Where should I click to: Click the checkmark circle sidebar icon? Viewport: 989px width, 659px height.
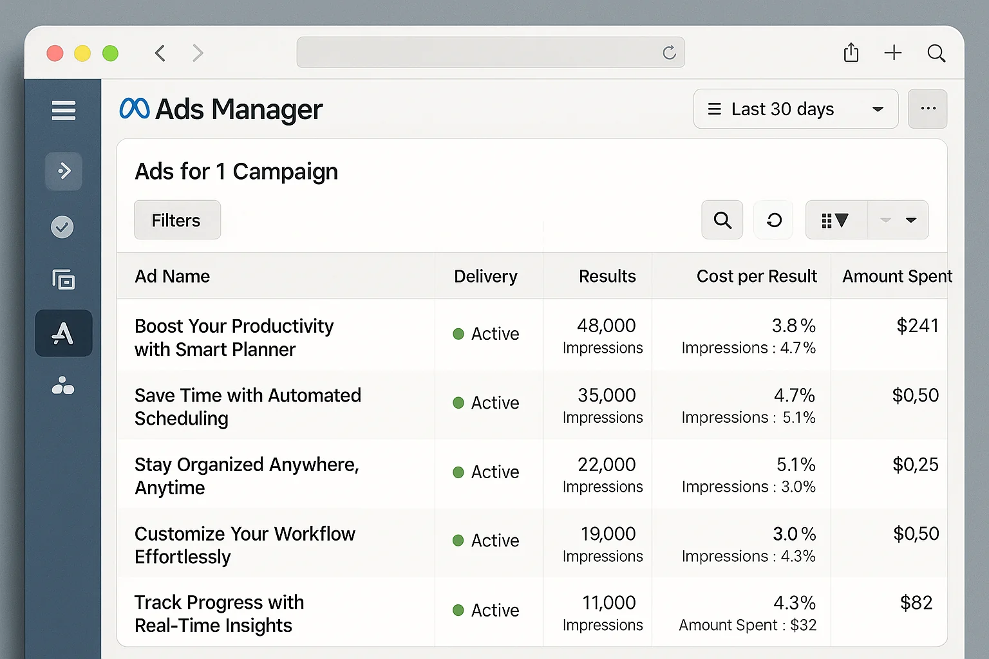62,227
